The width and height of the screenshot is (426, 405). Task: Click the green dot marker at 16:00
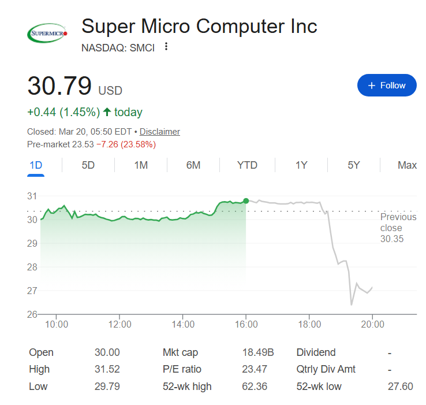pos(246,201)
